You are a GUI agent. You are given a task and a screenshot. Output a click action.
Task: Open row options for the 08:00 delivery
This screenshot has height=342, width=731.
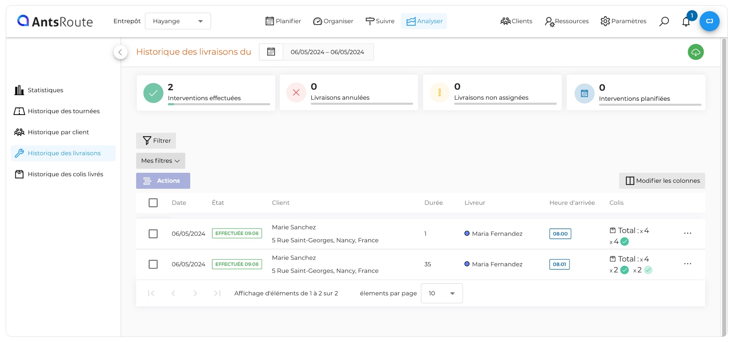687,233
